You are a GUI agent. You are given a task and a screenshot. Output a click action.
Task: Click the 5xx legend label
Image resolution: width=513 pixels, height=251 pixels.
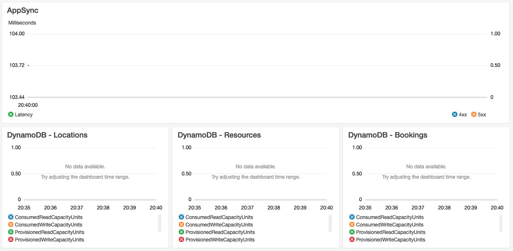482,114
